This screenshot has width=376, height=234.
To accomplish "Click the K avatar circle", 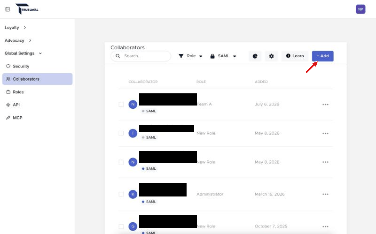I will (133, 194).
